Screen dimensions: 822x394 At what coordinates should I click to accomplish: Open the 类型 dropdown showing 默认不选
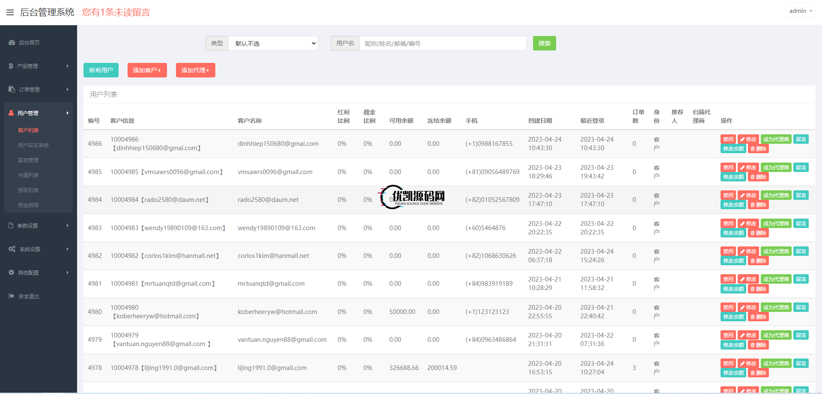[x=273, y=43]
